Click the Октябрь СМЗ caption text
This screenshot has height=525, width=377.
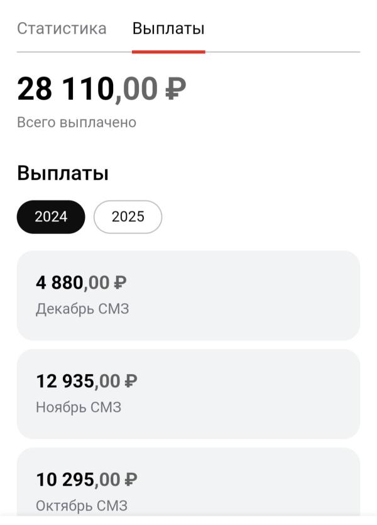pyautogui.click(x=82, y=506)
